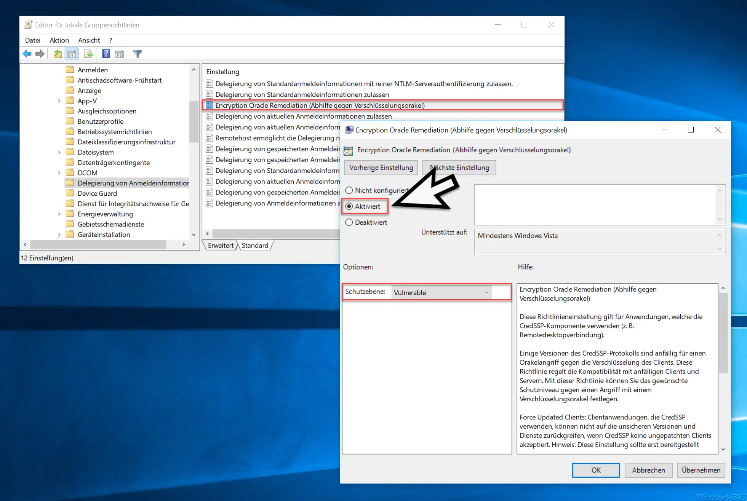Toggle the console tree pane icon
Image resolution: width=747 pixels, height=501 pixels.
click(71, 54)
